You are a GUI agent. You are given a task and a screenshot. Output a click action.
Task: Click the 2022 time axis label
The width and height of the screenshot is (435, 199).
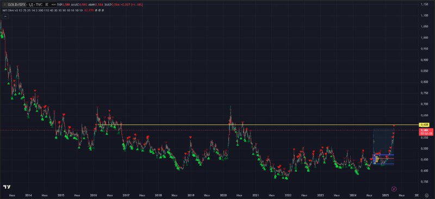click(288, 195)
